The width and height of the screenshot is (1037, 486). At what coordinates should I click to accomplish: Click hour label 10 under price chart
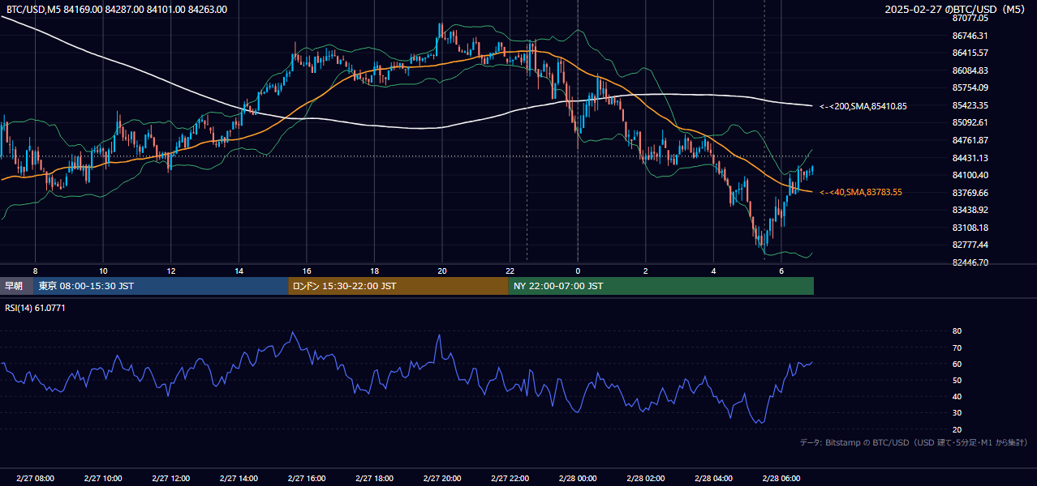pos(103,271)
